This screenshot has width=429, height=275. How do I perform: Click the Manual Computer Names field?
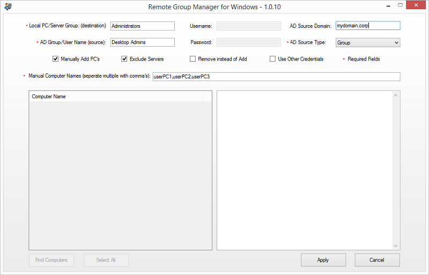(x=276, y=77)
